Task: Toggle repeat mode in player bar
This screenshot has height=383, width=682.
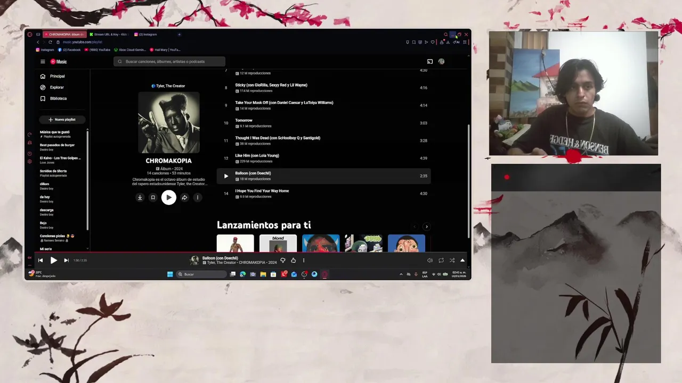Action: point(441,261)
